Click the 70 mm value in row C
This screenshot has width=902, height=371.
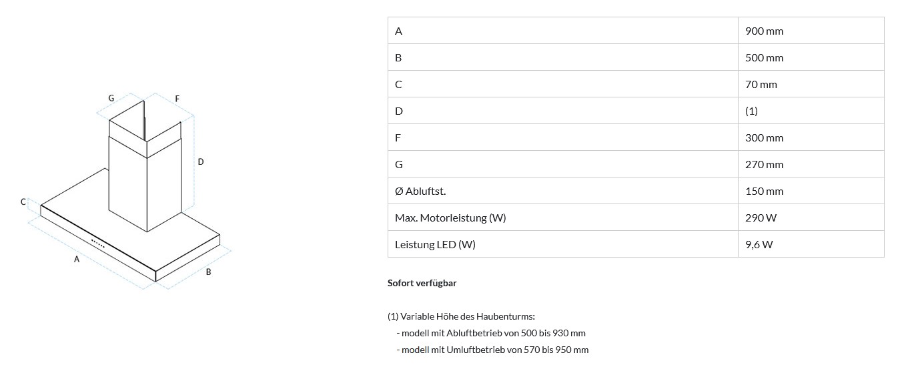(761, 84)
